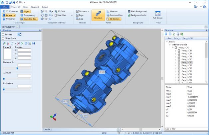This screenshot has width=209, height=135.
Task: Click the Distance percent slider
Action: tap(17, 68)
